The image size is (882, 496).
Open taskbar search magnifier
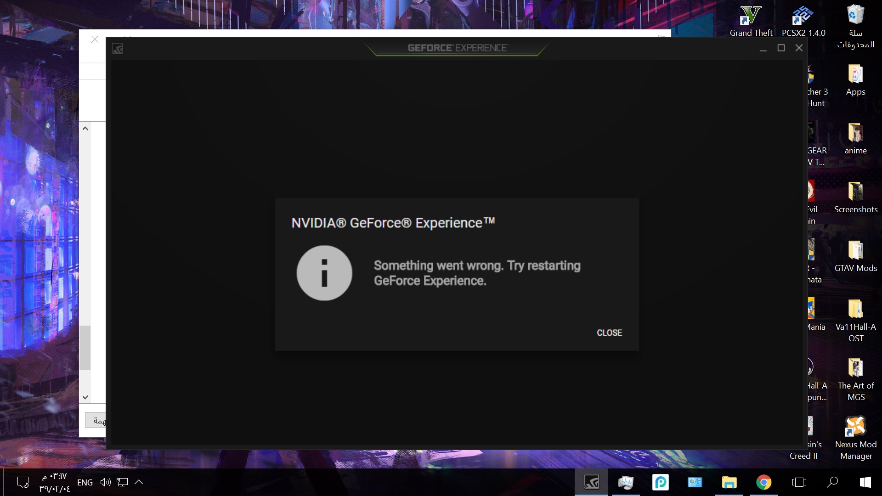[832, 482]
